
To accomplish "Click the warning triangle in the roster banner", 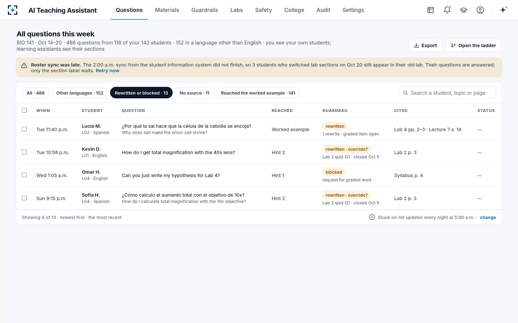I will click(24, 65).
